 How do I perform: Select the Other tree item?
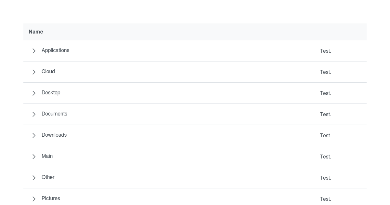pyautogui.click(x=48, y=177)
